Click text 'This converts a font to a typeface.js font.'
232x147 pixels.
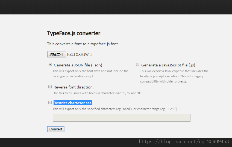(x=83, y=44)
